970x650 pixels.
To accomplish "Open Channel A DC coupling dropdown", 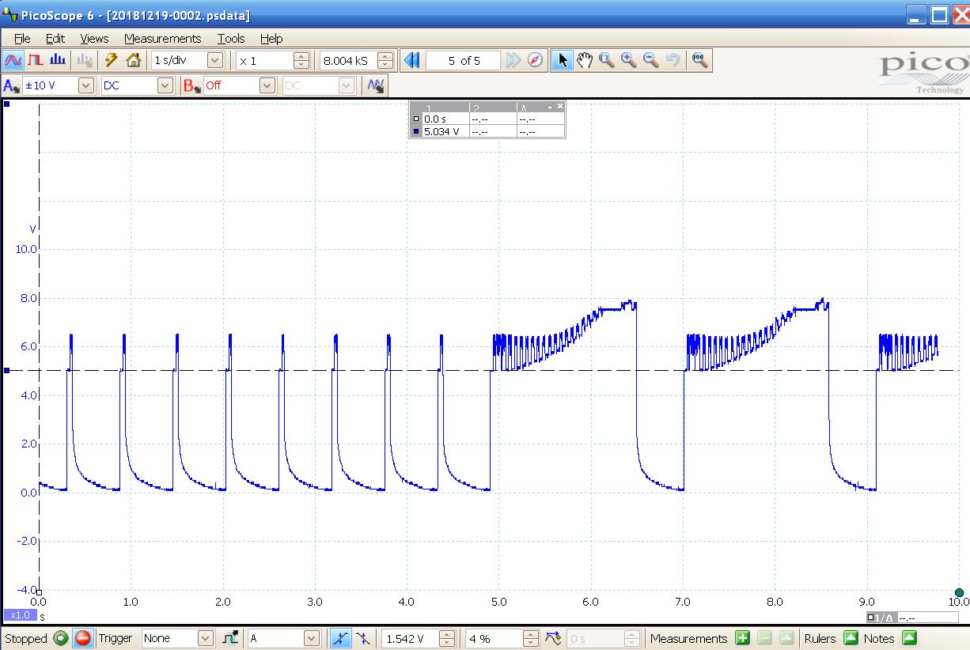I will 165,85.
